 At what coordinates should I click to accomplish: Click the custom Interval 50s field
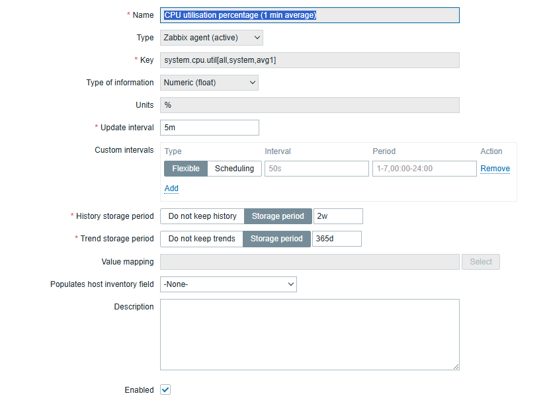coord(316,169)
